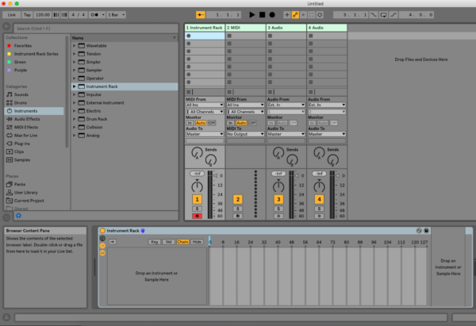Toggle the Automation Arm button
This screenshot has width=476, height=326.
[295, 14]
